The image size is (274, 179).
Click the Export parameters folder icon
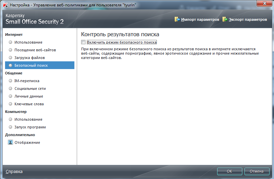point(225,19)
